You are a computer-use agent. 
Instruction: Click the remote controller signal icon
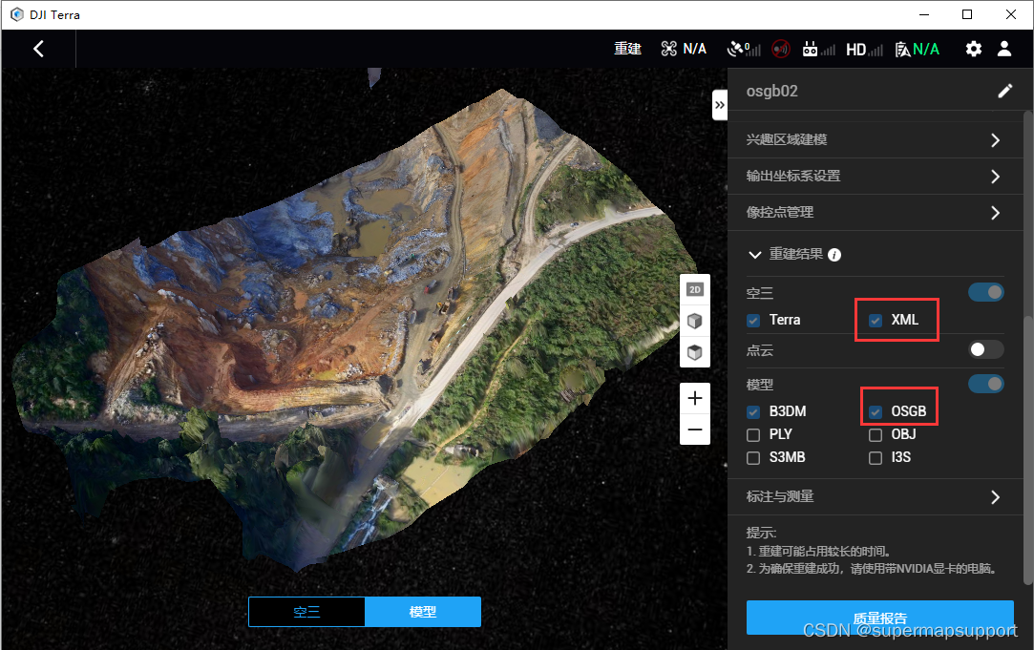(x=818, y=49)
